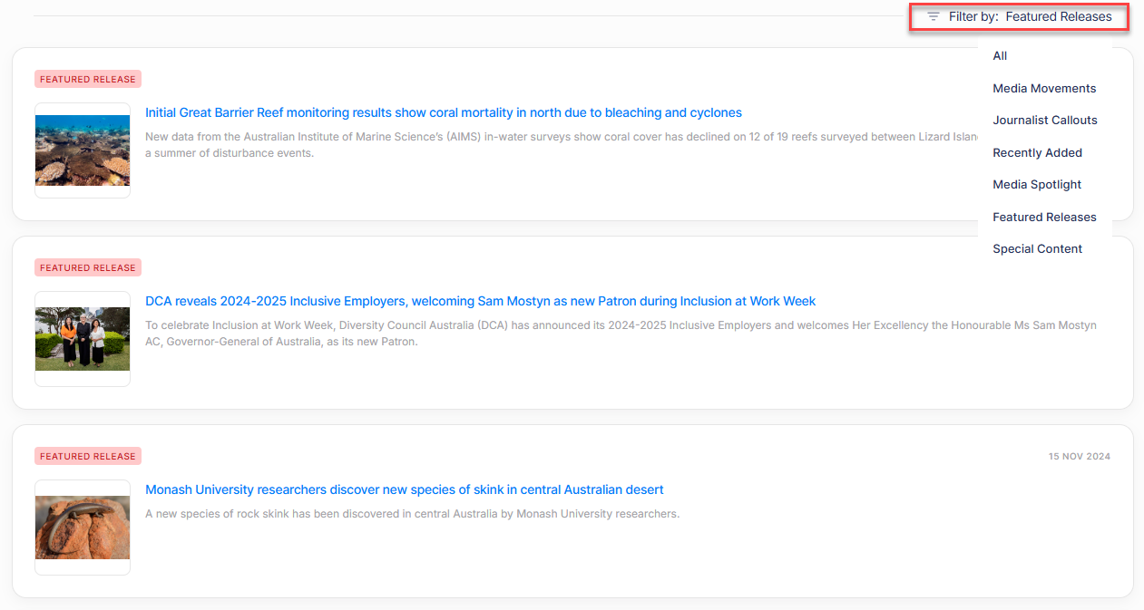Select Featured Releases menu option
The width and height of the screenshot is (1144, 610).
pos(1044,217)
